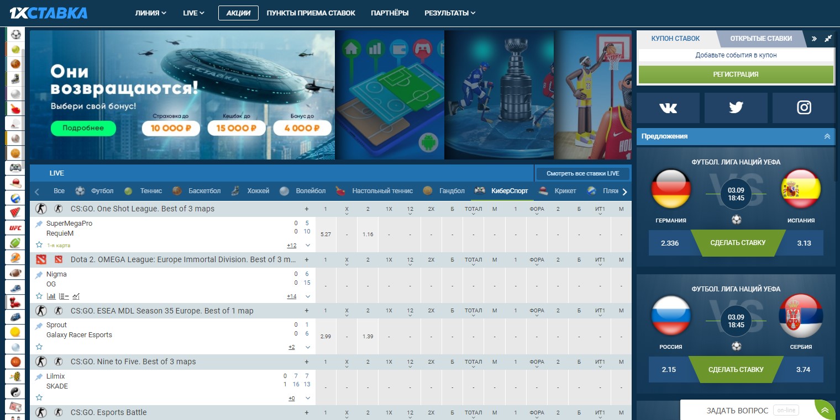The image size is (840, 420).
Task: Open the ПАРТНЁРЫ link
Action: click(390, 13)
